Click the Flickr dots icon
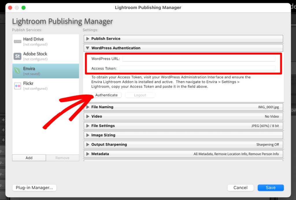This screenshot has width=296, height=200. click(18, 86)
